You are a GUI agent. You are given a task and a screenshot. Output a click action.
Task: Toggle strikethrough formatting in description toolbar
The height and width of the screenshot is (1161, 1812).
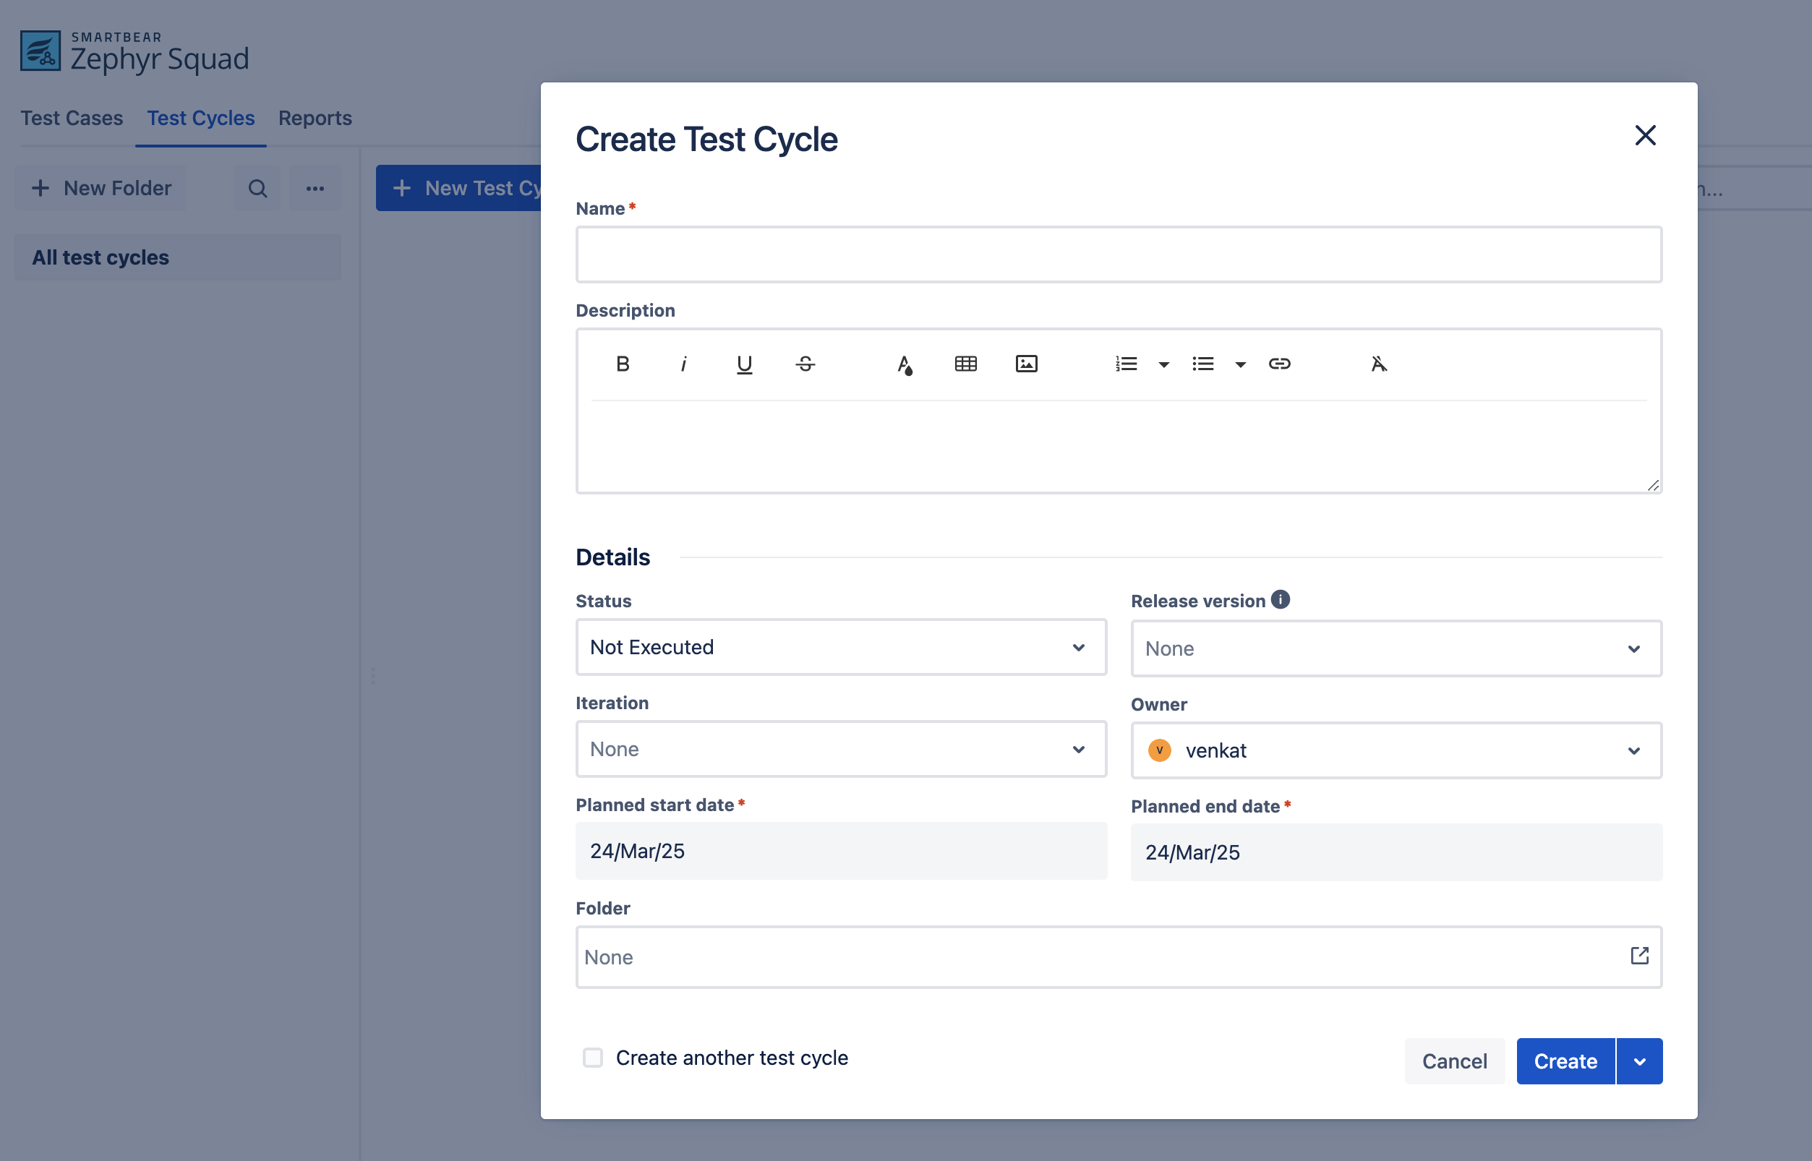804,364
